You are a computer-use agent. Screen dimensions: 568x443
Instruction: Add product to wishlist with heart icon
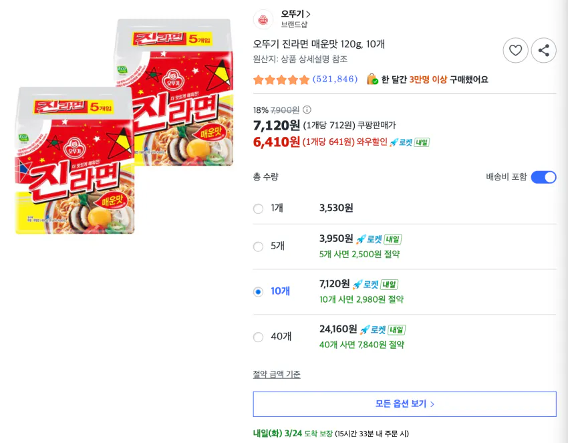coord(515,50)
